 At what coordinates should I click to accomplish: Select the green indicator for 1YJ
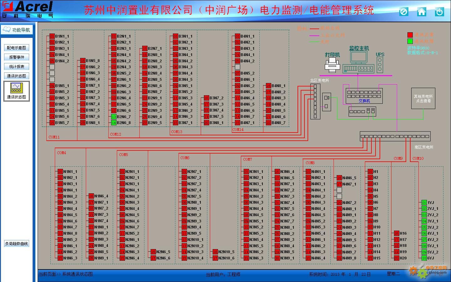(424, 203)
